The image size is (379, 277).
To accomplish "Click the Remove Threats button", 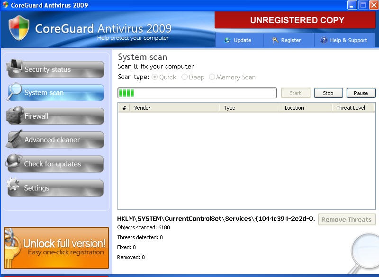I will (x=347, y=219).
